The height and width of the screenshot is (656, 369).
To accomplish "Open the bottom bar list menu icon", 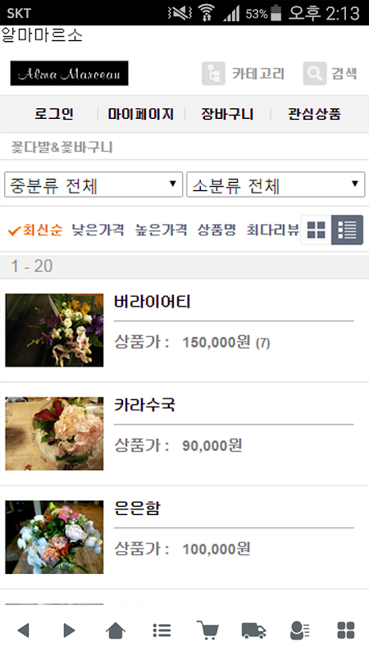I will [162, 630].
